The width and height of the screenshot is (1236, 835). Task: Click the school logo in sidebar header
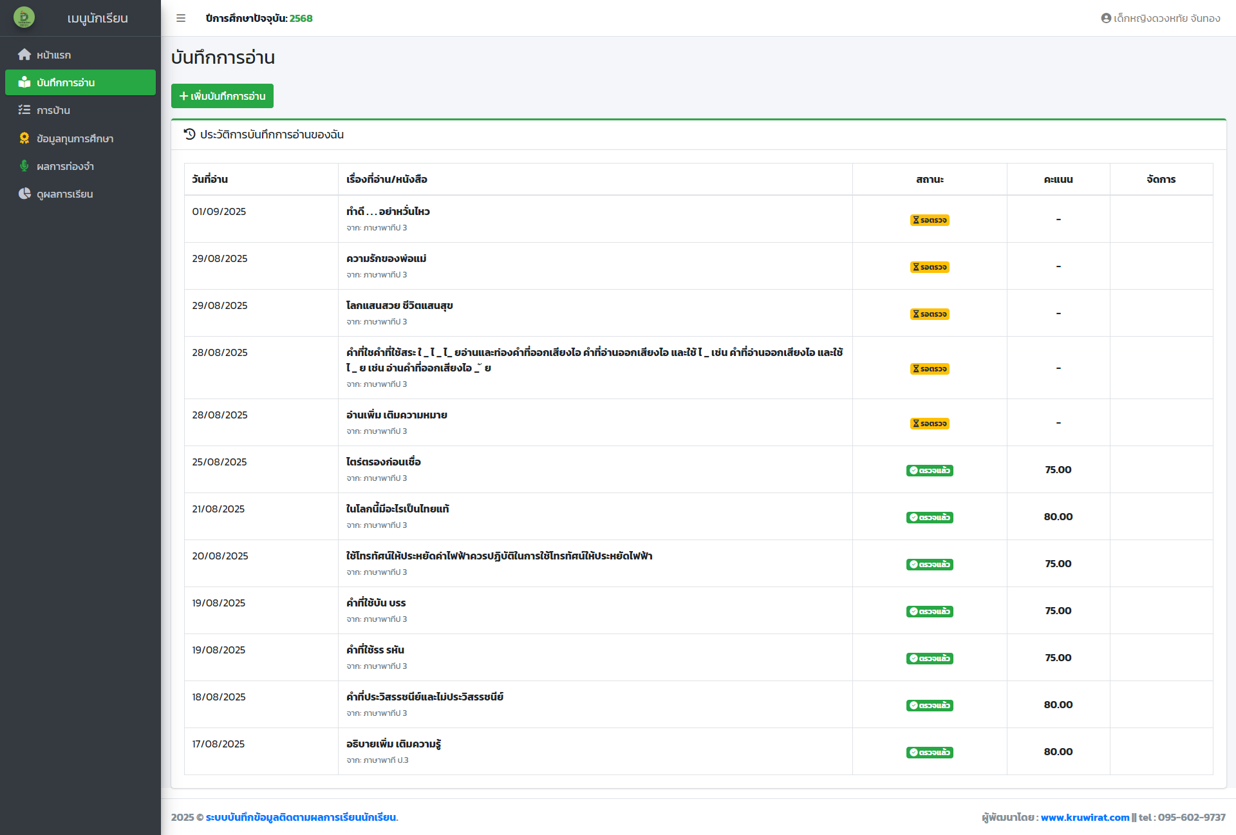tap(24, 17)
